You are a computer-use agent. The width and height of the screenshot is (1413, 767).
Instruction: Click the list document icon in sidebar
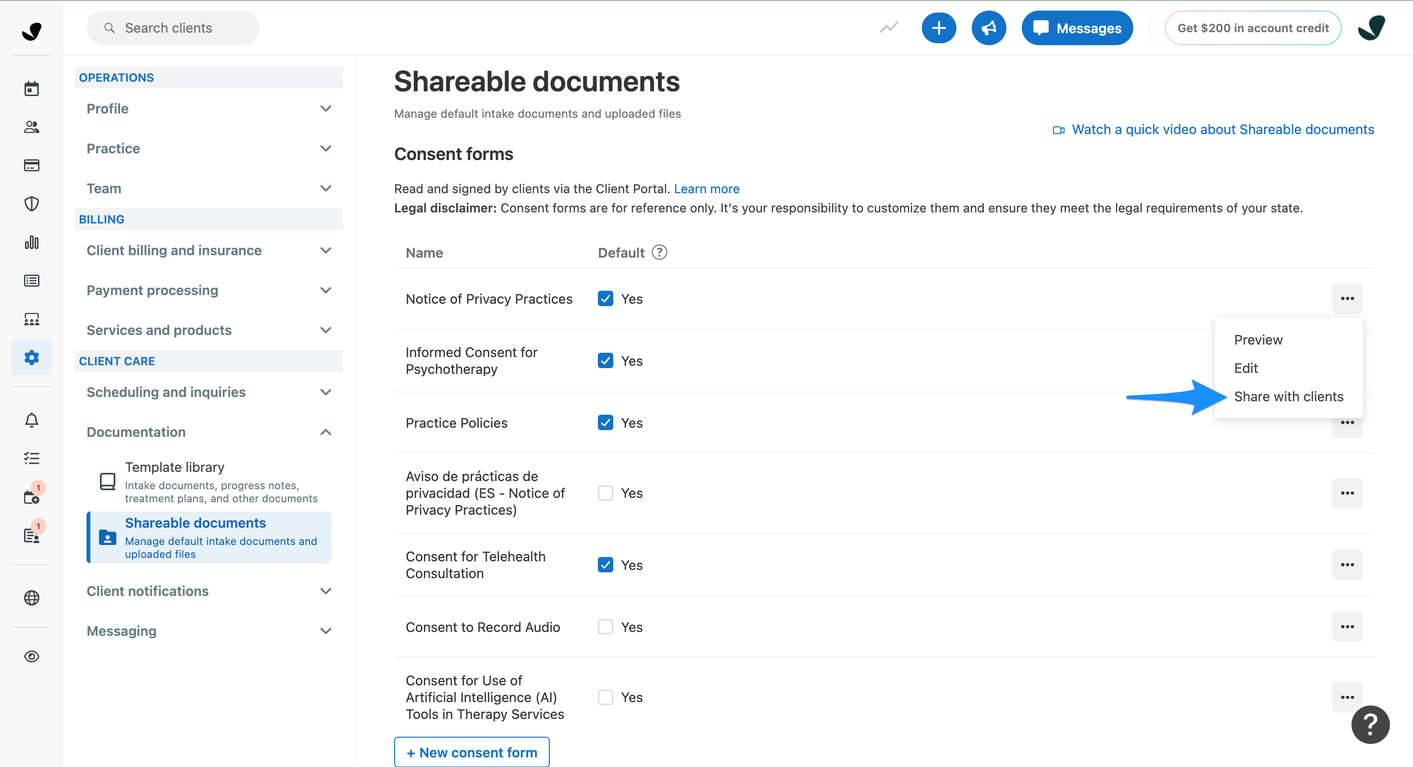[31, 280]
